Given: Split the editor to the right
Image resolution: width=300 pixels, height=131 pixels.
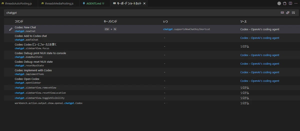Looking at the screenshot, I should 290,4.
